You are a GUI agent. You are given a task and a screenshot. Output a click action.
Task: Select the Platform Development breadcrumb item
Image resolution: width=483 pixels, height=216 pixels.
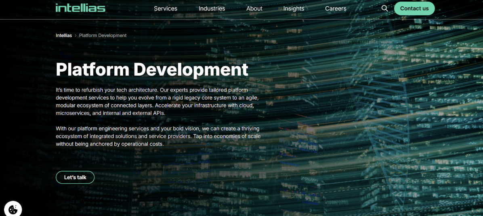tap(103, 35)
